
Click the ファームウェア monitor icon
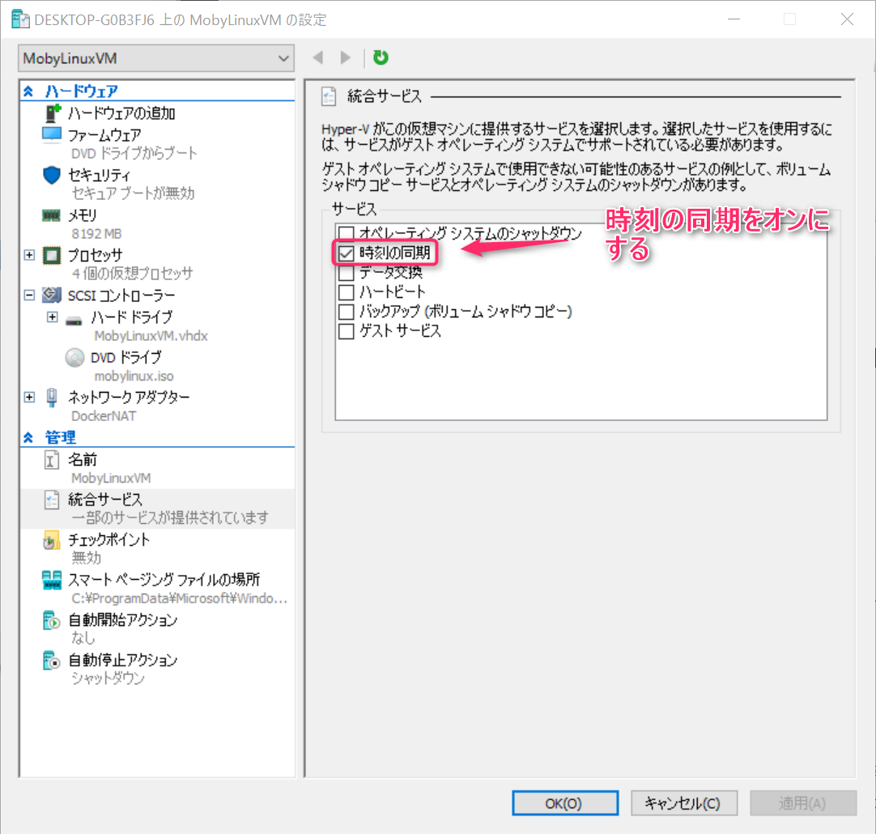tap(52, 134)
